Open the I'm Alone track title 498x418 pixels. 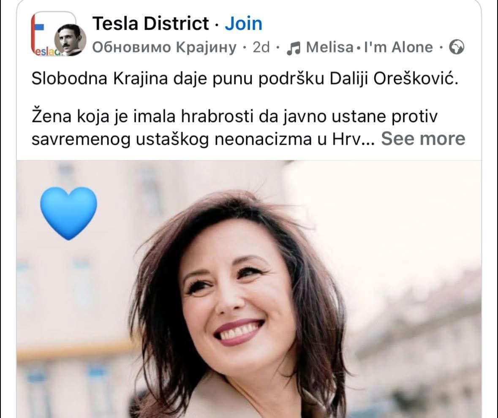click(398, 47)
